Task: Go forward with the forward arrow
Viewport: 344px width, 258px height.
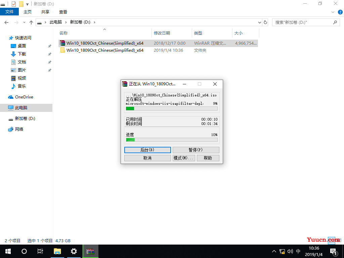Action: point(16,23)
